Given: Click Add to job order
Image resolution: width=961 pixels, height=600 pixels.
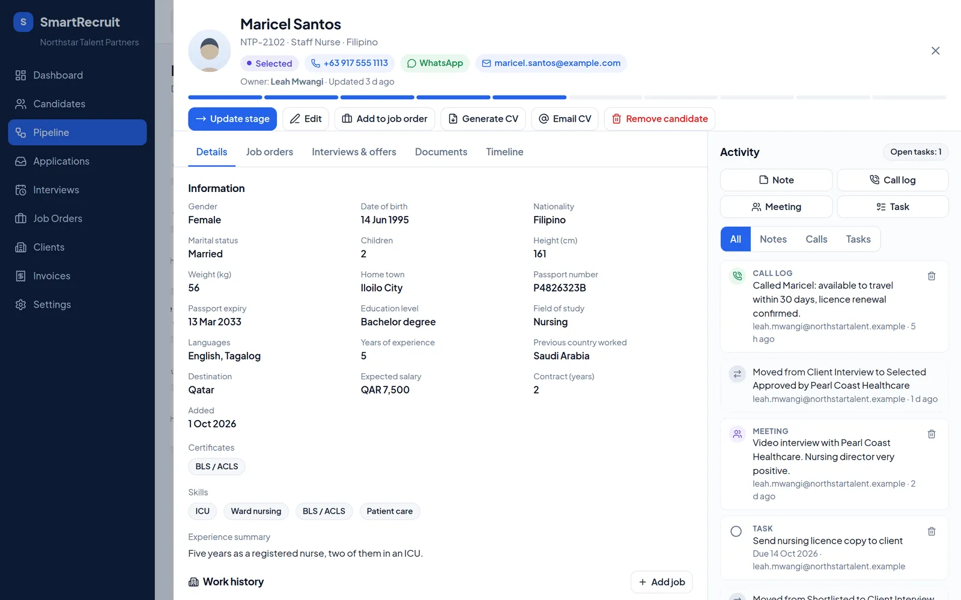Looking at the screenshot, I should [384, 119].
